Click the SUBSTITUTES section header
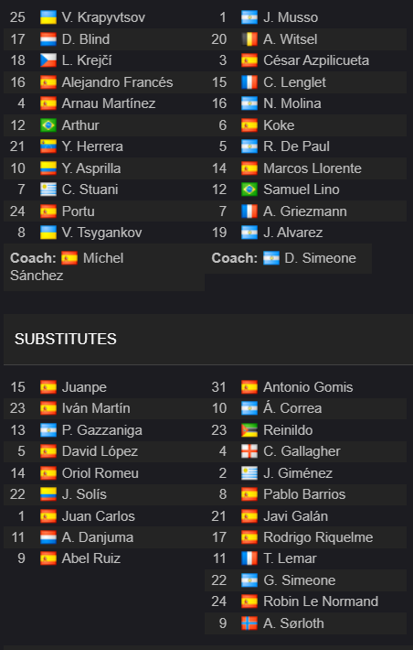413x650 pixels. [66, 339]
